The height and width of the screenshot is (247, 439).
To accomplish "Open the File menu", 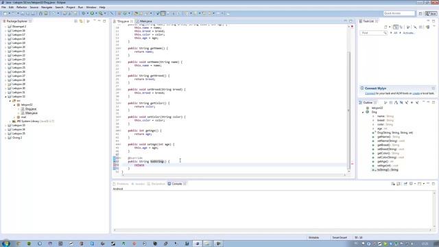I will 3,8.
